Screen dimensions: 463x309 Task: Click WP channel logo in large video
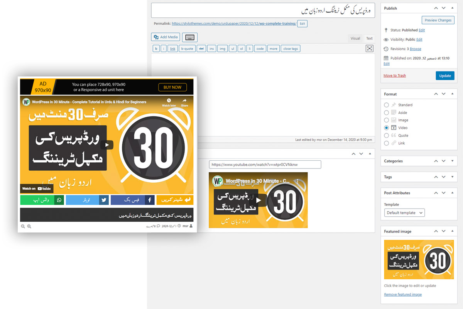click(26, 102)
